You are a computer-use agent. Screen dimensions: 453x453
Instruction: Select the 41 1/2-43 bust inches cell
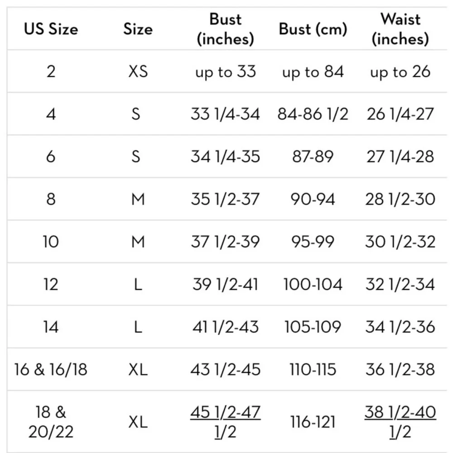(x=225, y=327)
